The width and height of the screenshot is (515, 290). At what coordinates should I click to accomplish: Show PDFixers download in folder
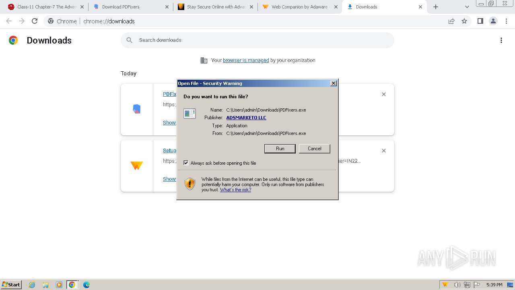click(x=169, y=123)
